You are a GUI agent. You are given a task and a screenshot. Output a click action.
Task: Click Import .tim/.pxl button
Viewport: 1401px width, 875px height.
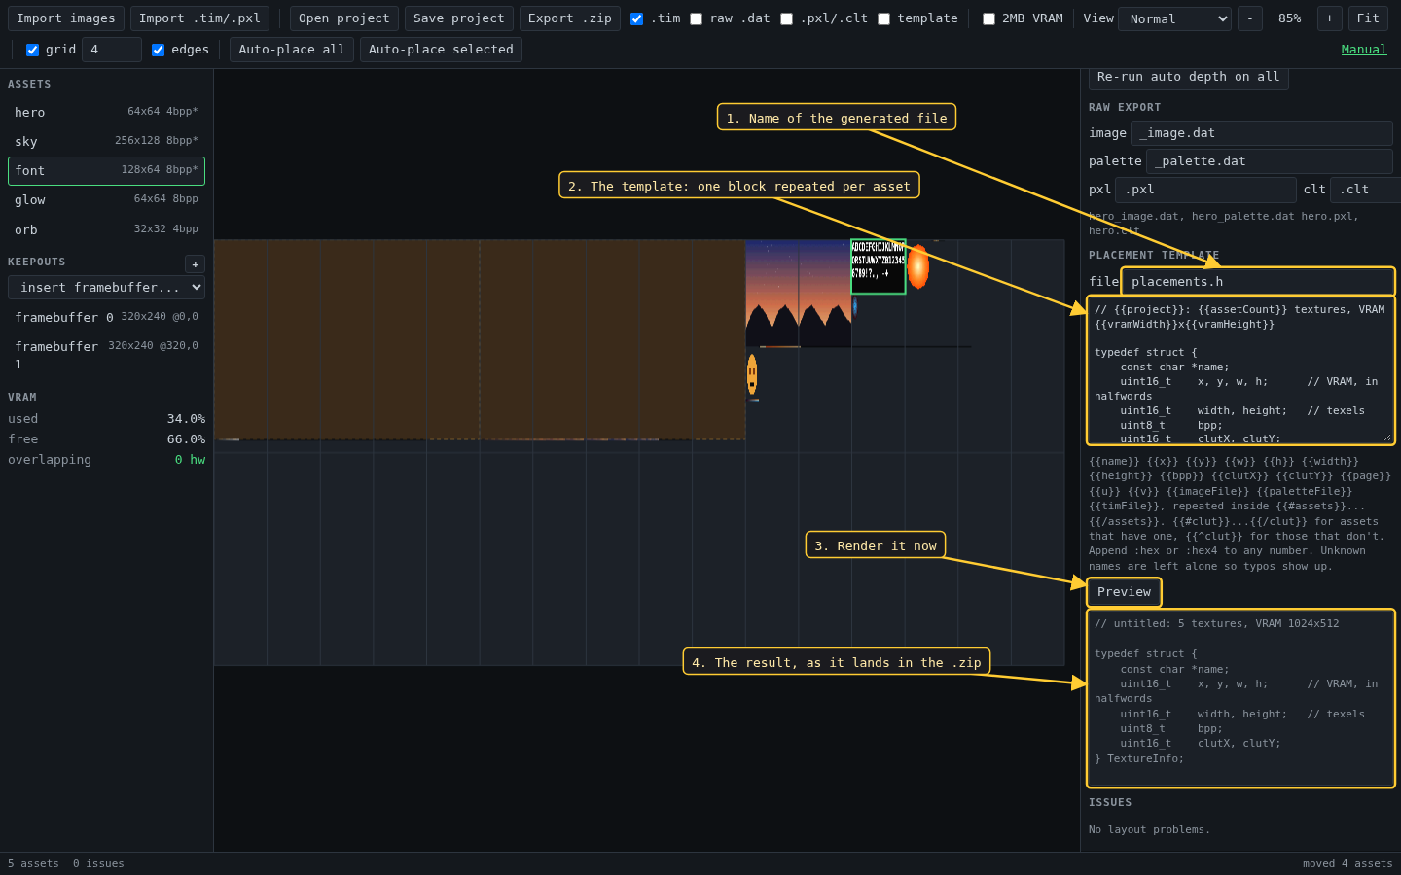(199, 18)
